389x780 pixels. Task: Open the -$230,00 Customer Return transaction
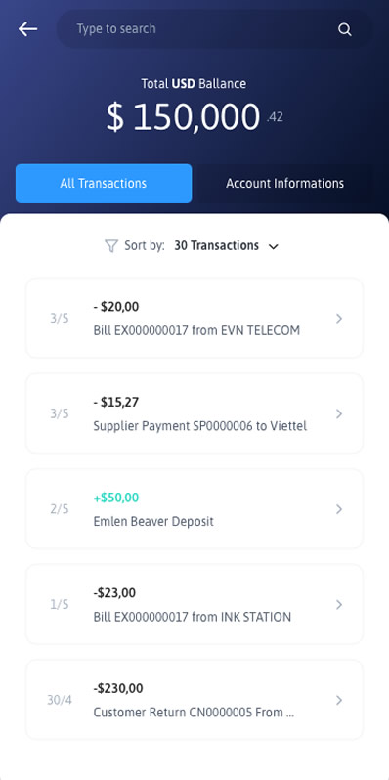pos(194,700)
